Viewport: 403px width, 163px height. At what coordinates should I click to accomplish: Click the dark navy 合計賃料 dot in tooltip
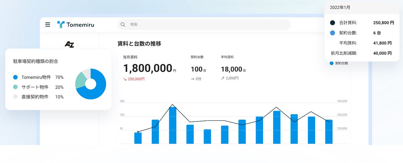coord(333,23)
